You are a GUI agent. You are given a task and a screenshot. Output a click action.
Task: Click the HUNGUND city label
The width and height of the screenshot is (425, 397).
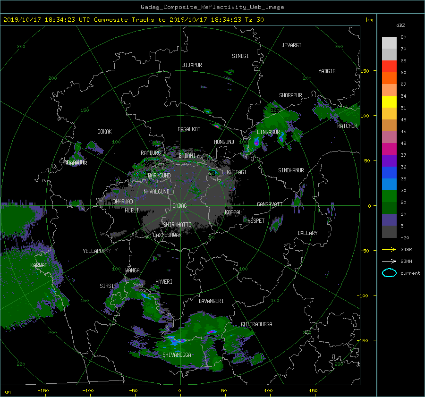click(x=224, y=142)
